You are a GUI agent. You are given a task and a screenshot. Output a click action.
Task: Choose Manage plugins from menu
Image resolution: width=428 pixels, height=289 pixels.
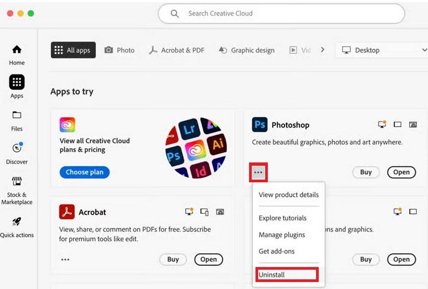[x=282, y=235]
